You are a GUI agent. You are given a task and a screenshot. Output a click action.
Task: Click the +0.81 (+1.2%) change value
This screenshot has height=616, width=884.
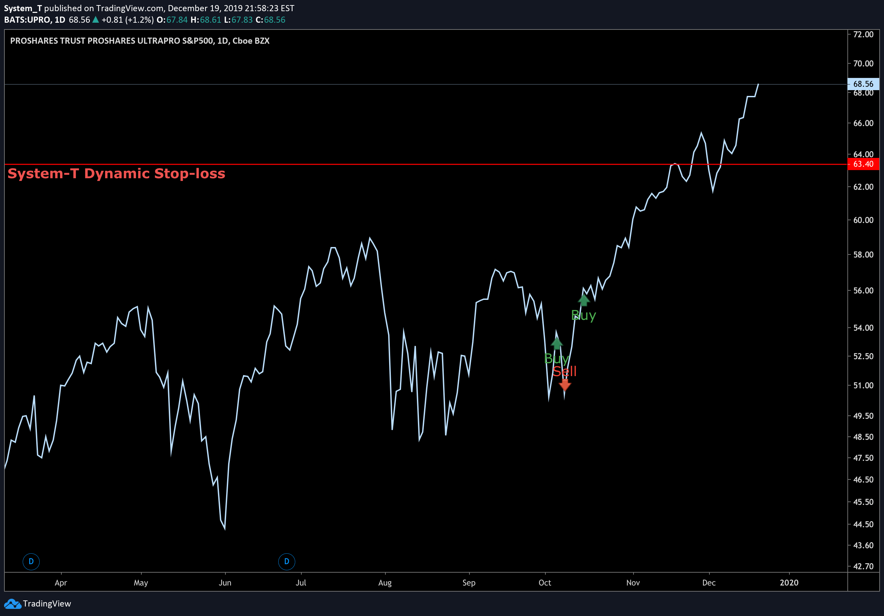click(127, 20)
